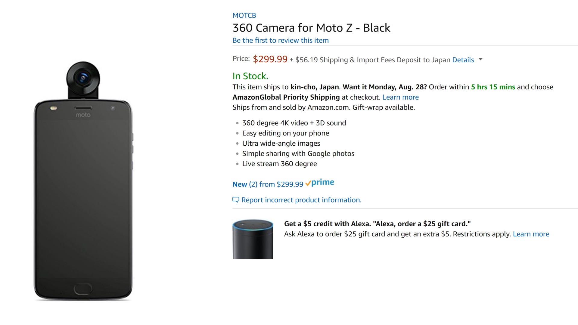The width and height of the screenshot is (578, 325).
Task: Click Learn more about AmazonGlobal Priority Shipping
Action: point(400,97)
